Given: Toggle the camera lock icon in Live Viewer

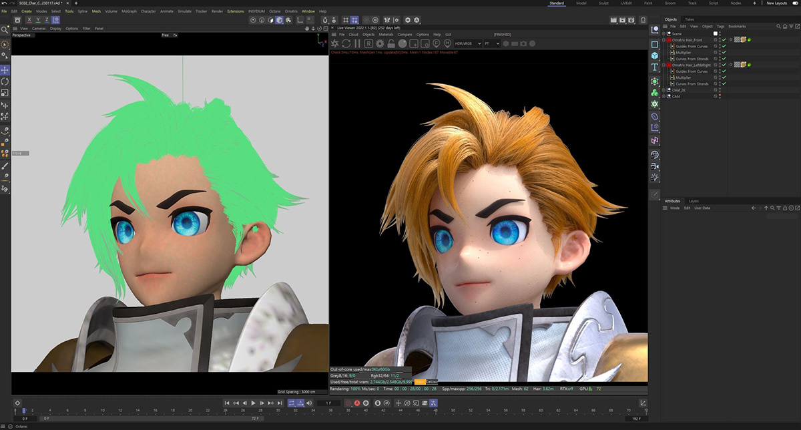Looking at the screenshot, I should coord(391,43).
